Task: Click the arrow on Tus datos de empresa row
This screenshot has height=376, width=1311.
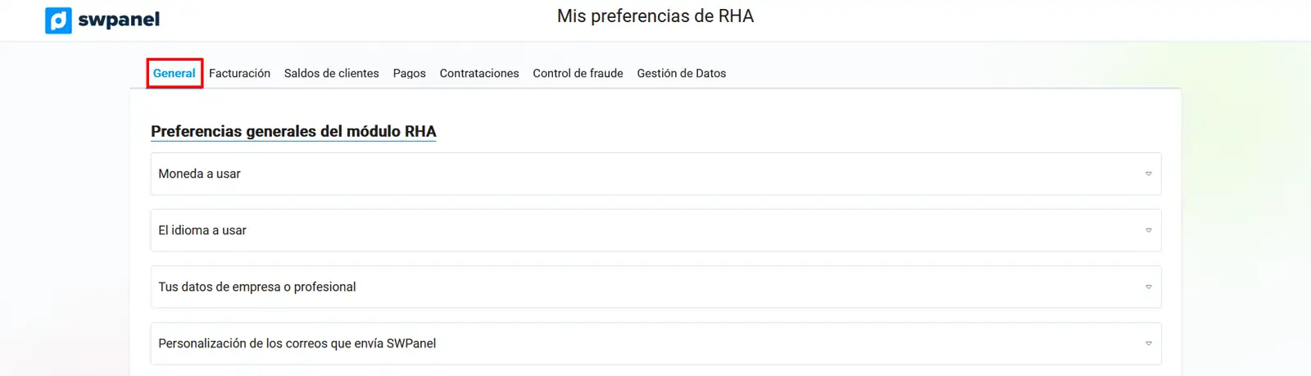Action: pyautogui.click(x=1148, y=287)
